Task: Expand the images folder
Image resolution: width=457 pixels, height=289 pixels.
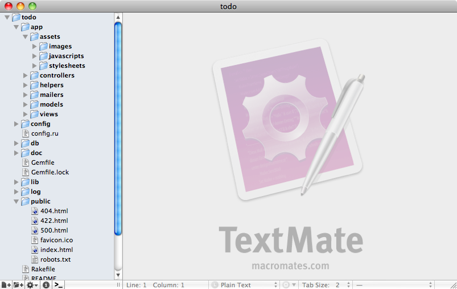Action: (x=34, y=46)
